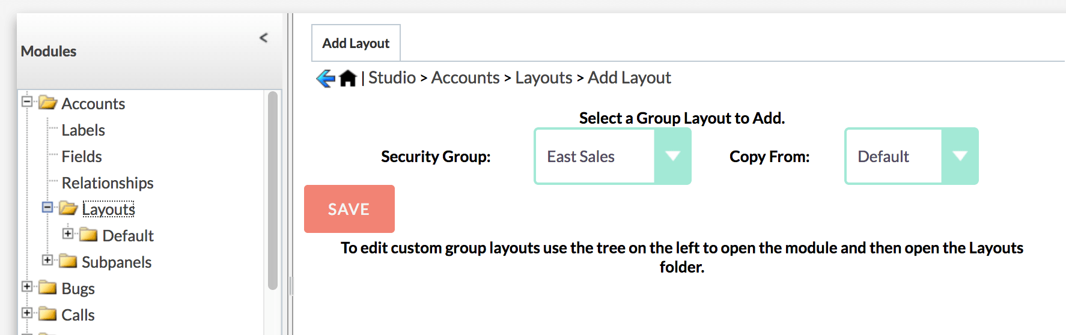Select Fields under Accounts
The width and height of the screenshot is (1066, 335).
(x=82, y=157)
